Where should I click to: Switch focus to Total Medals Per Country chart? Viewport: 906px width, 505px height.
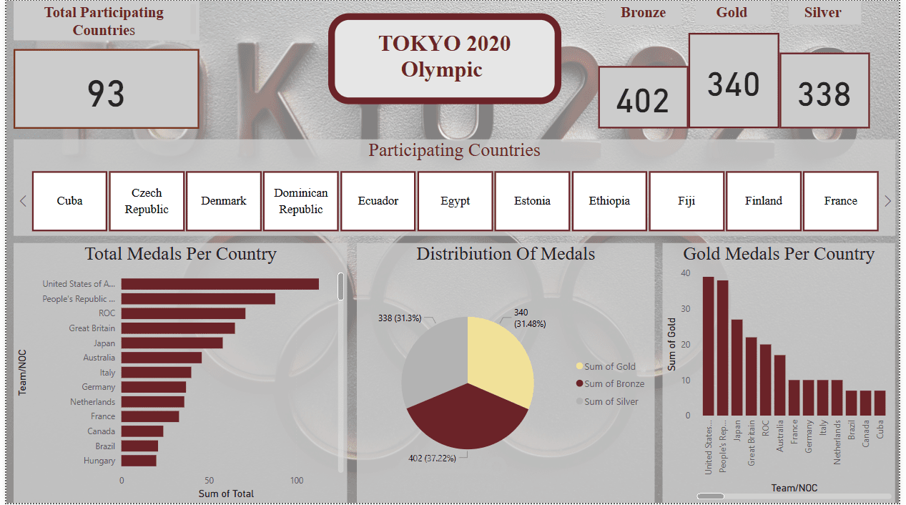(x=180, y=254)
